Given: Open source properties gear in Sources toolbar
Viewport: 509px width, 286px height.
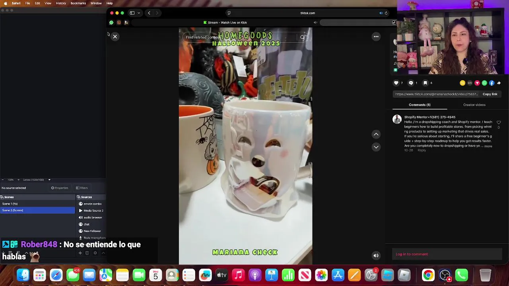Looking at the screenshot, I should 95,253.
